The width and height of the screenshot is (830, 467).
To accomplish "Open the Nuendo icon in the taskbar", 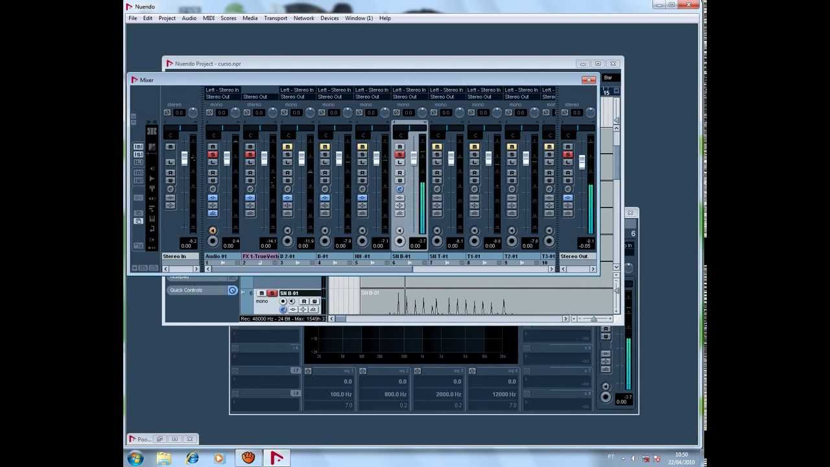I will 277,458.
